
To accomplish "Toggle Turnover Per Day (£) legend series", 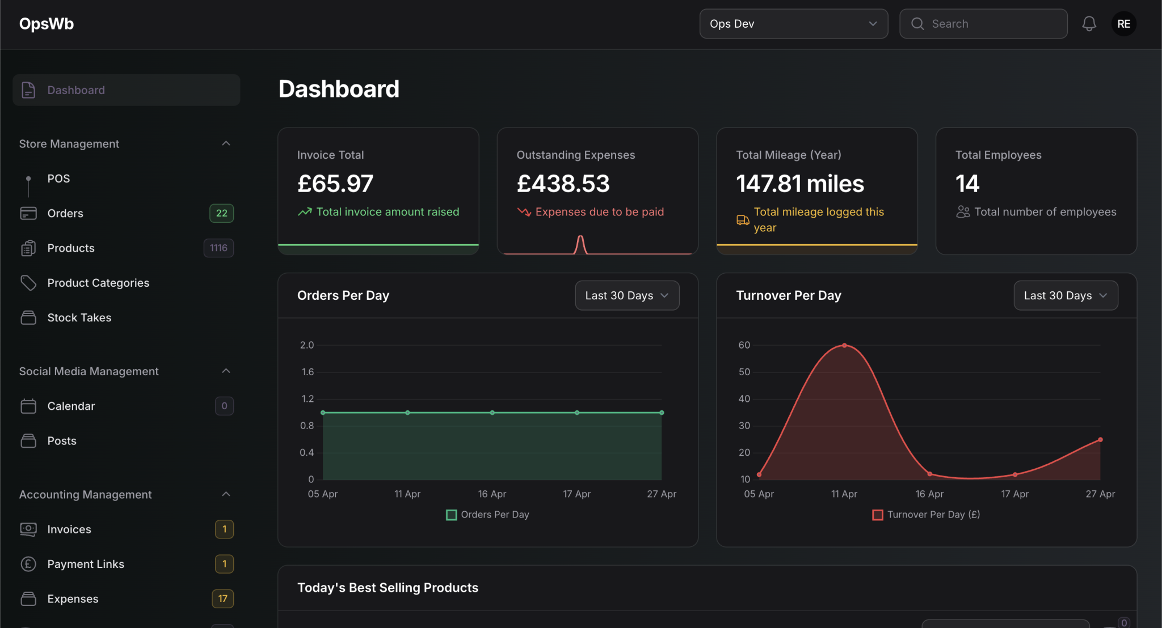I will pyautogui.click(x=926, y=515).
